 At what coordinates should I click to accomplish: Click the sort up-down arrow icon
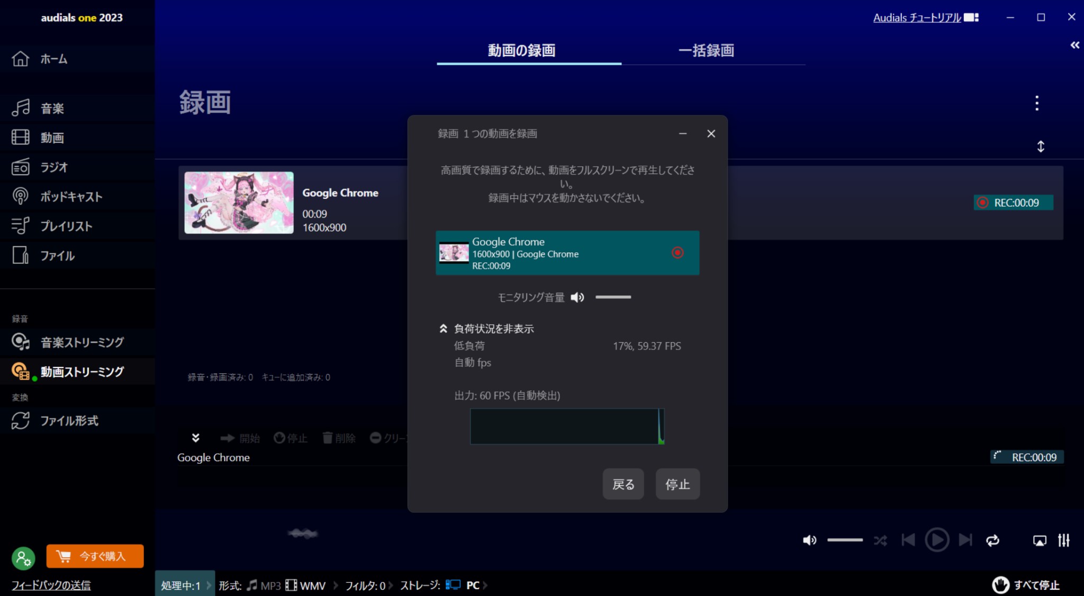(1041, 146)
